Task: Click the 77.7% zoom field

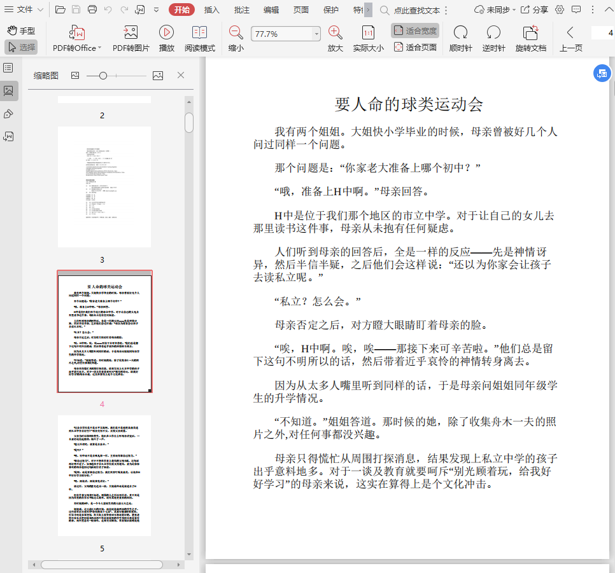Action: click(x=281, y=34)
